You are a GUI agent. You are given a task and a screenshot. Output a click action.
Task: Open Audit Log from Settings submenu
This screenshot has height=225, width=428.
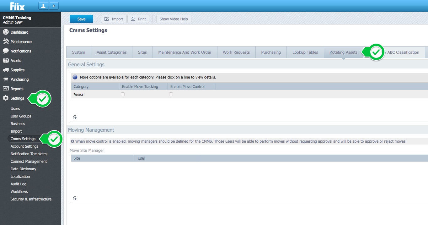(x=19, y=184)
